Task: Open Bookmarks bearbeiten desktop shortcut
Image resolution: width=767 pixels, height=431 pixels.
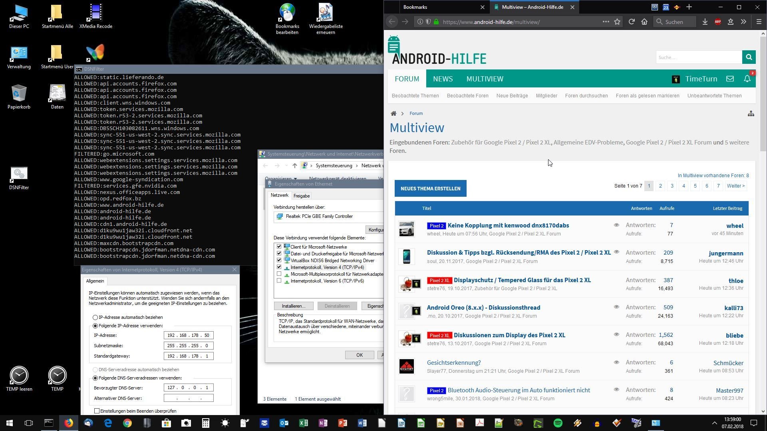Action: tap(287, 19)
